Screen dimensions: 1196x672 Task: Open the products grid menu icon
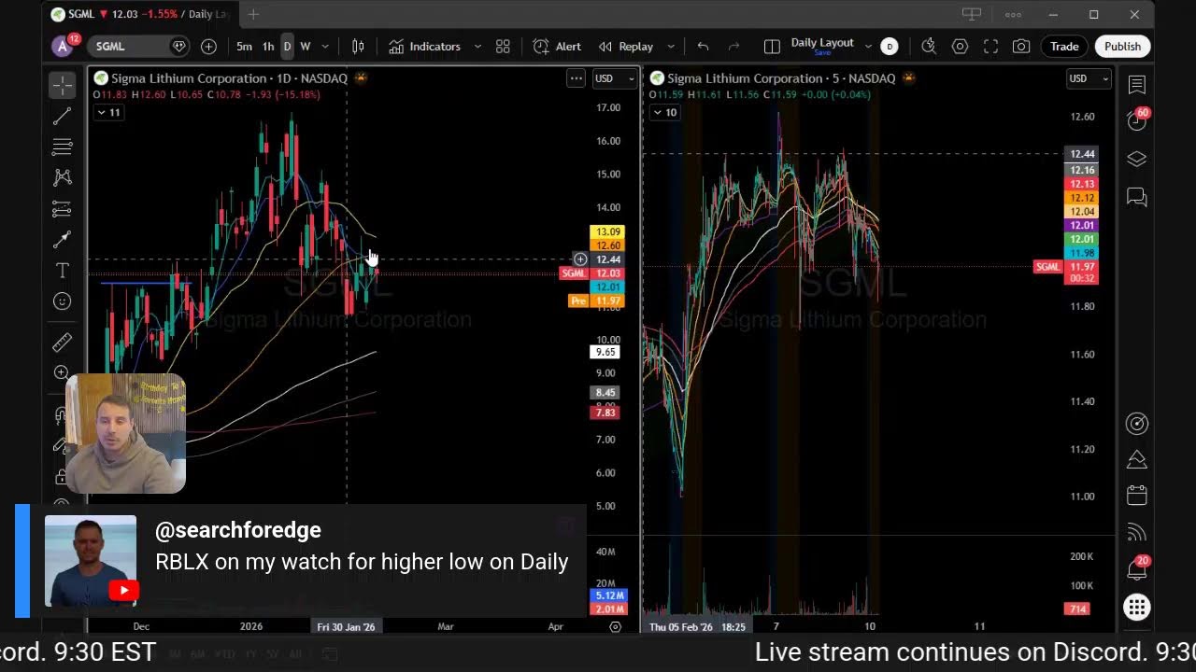pos(1137,608)
